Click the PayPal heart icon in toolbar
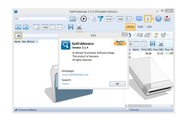The width and height of the screenshot is (187, 124). (x=167, y=19)
